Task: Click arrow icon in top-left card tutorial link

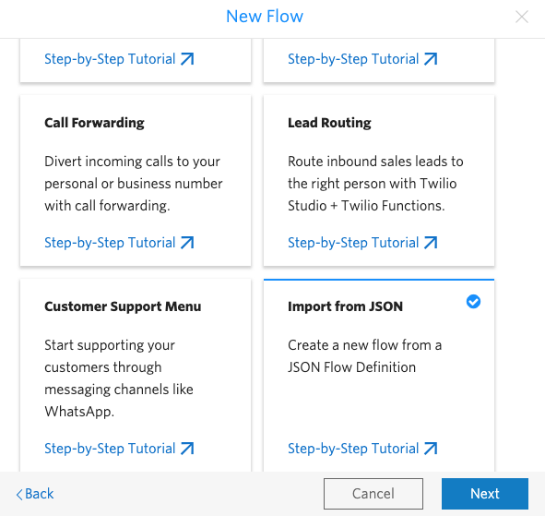Action: click(x=187, y=59)
